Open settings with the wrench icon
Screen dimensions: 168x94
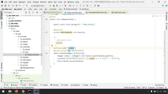point(95,6)
